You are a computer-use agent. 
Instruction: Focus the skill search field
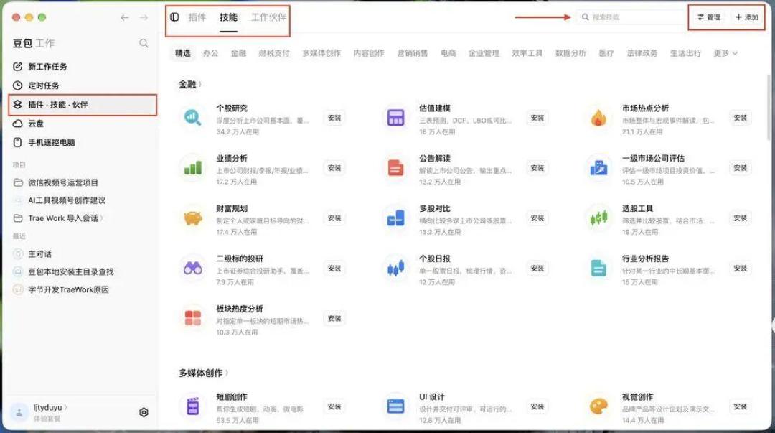pyautogui.click(x=630, y=17)
